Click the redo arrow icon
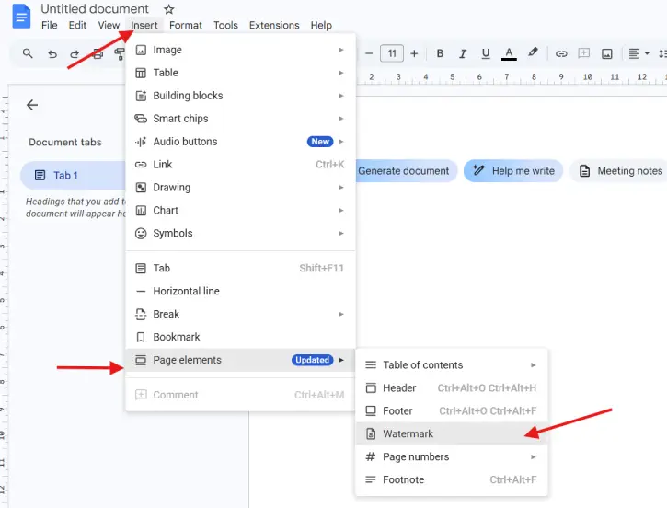Viewport: 667px width, 508px height. pos(75,54)
